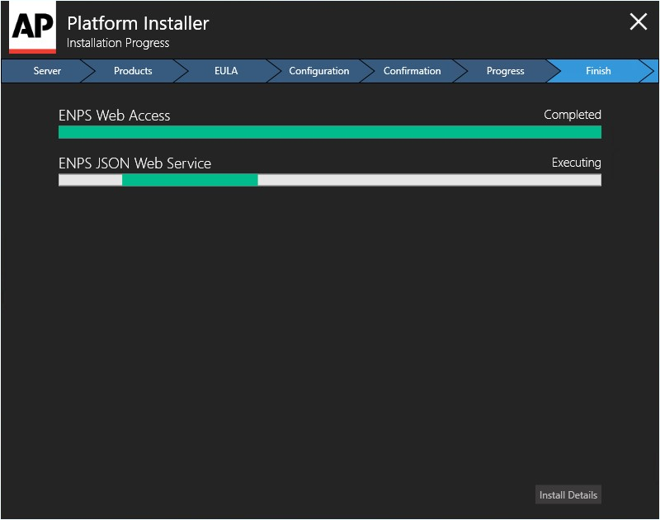Click the unfilled grey part of JSON bar
Screen dimensions: 660x520
click(x=429, y=180)
